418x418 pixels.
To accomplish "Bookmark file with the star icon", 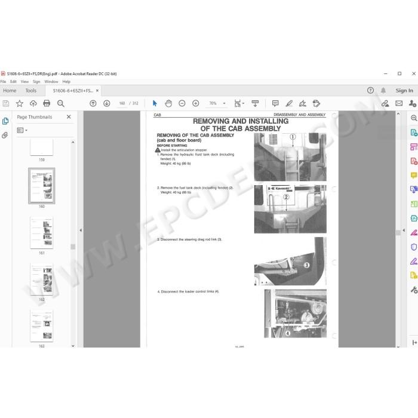I will coord(20,103).
